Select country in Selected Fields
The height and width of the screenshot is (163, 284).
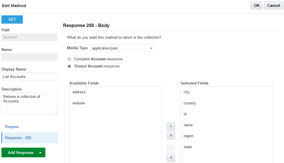click(x=190, y=103)
